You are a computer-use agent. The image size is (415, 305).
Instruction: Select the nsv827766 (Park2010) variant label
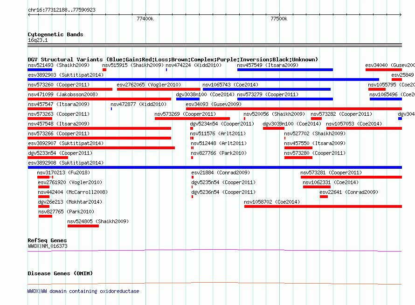click(219, 153)
